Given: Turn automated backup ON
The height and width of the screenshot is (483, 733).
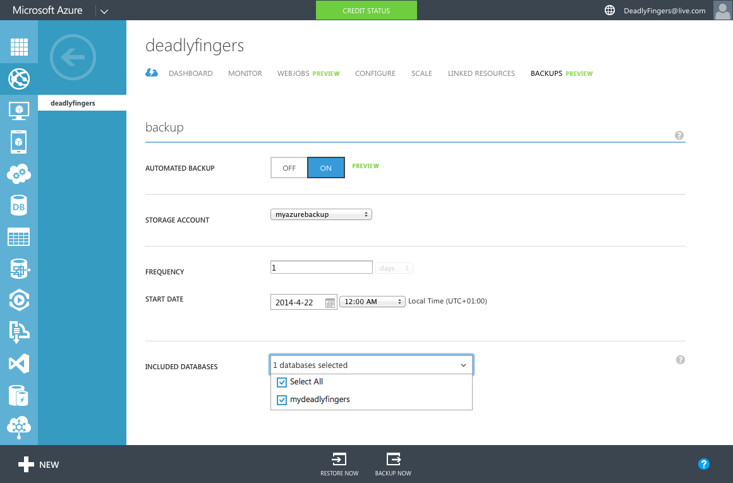Looking at the screenshot, I should pyautogui.click(x=326, y=168).
